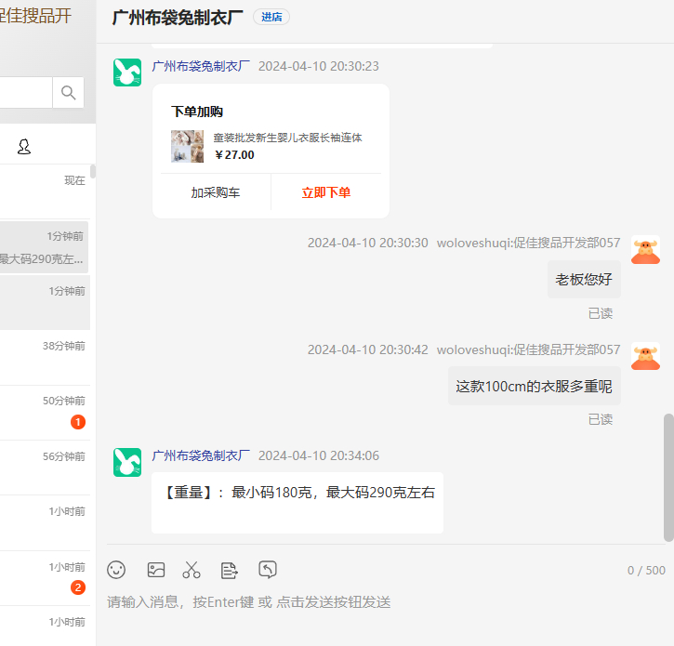Click the message input field
This screenshot has width=674, height=646.
386,602
